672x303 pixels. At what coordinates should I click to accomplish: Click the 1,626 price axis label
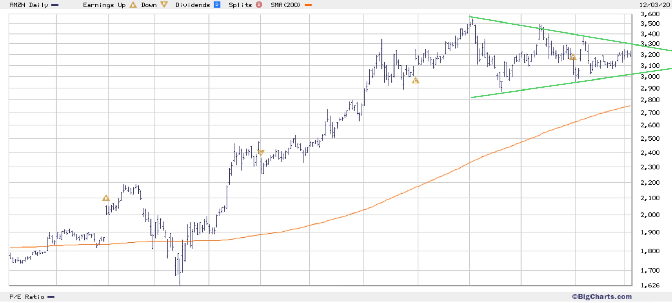650,285
